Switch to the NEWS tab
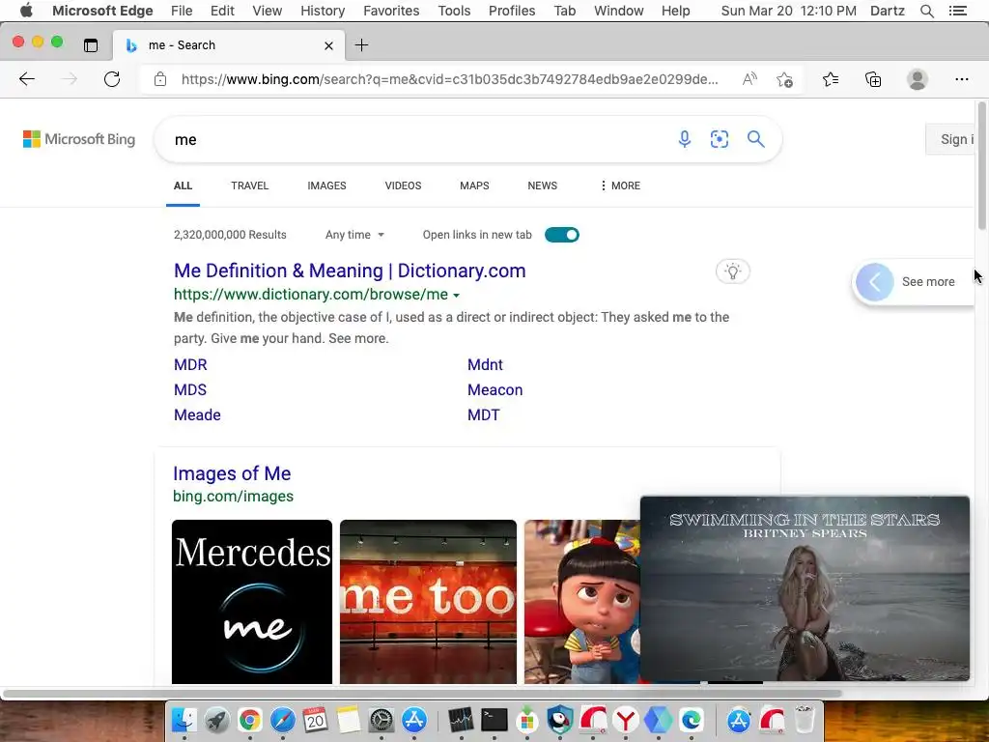 543,185
